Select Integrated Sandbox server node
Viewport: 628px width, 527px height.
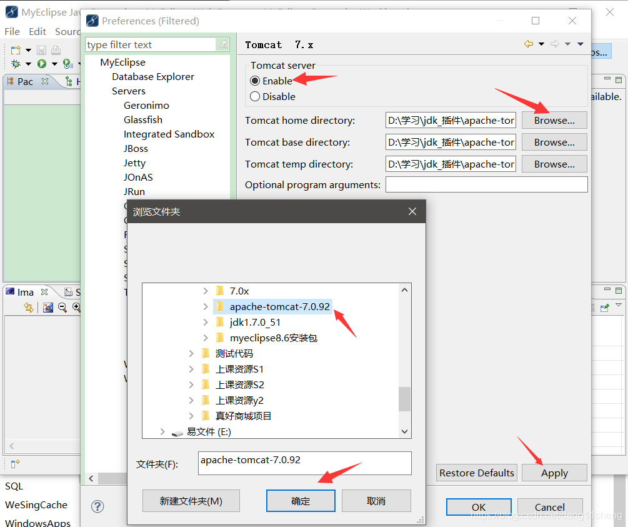coord(169,134)
